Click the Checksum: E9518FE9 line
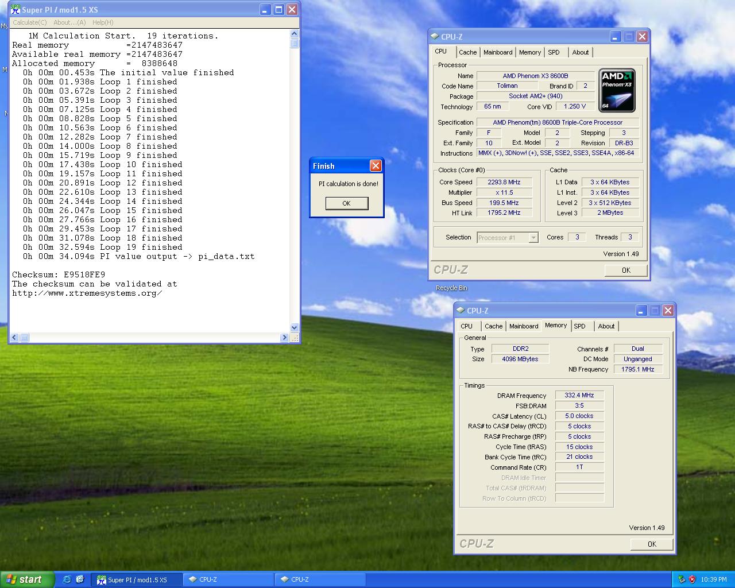Image resolution: width=735 pixels, height=588 pixels. coord(59,274)
